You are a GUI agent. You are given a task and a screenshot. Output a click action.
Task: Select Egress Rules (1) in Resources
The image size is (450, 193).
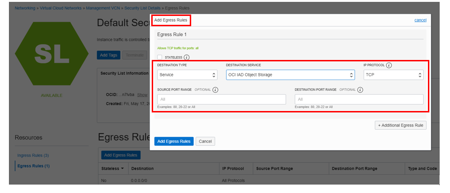[33, 166]
